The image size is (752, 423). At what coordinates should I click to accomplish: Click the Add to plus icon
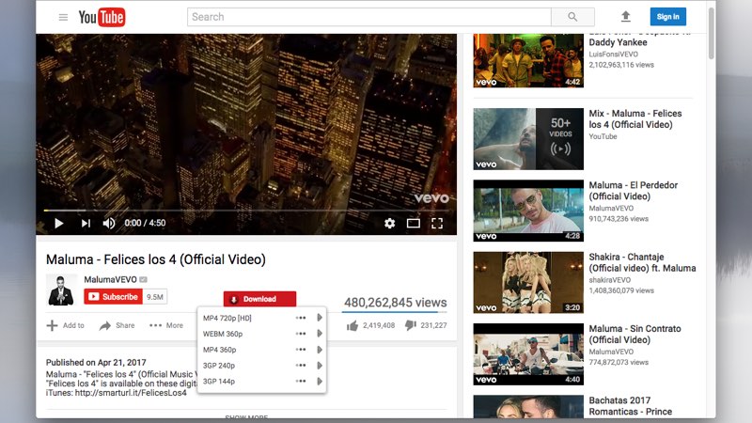pos(52,325)
